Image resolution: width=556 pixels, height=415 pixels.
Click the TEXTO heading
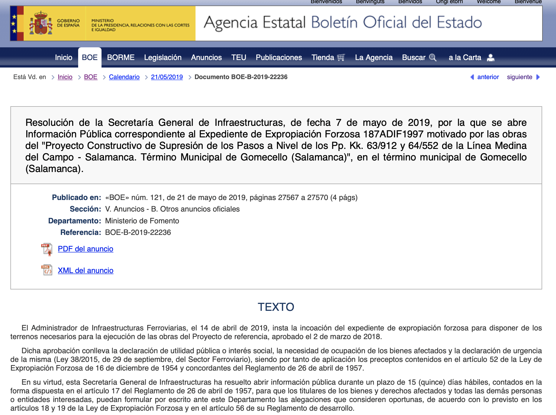[x=276, y=307]
